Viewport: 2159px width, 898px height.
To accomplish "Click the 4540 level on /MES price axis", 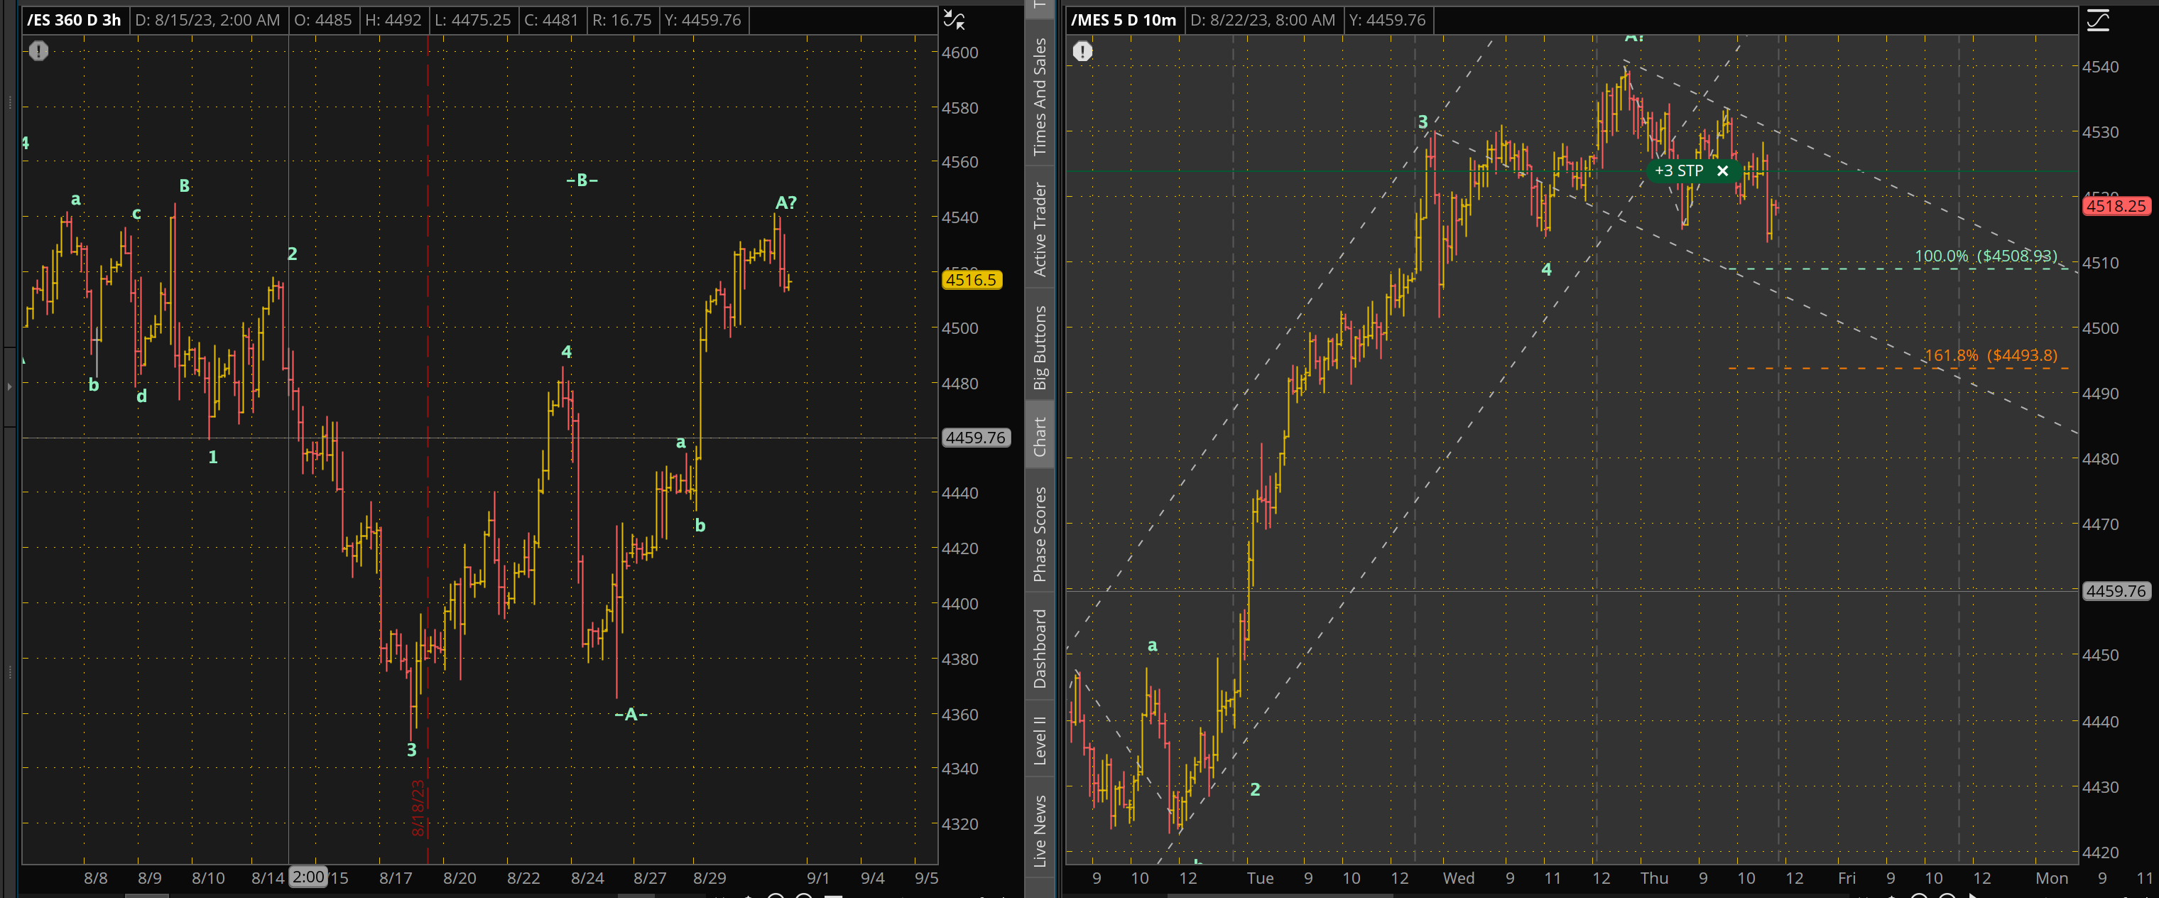I will coord(2100,67).
